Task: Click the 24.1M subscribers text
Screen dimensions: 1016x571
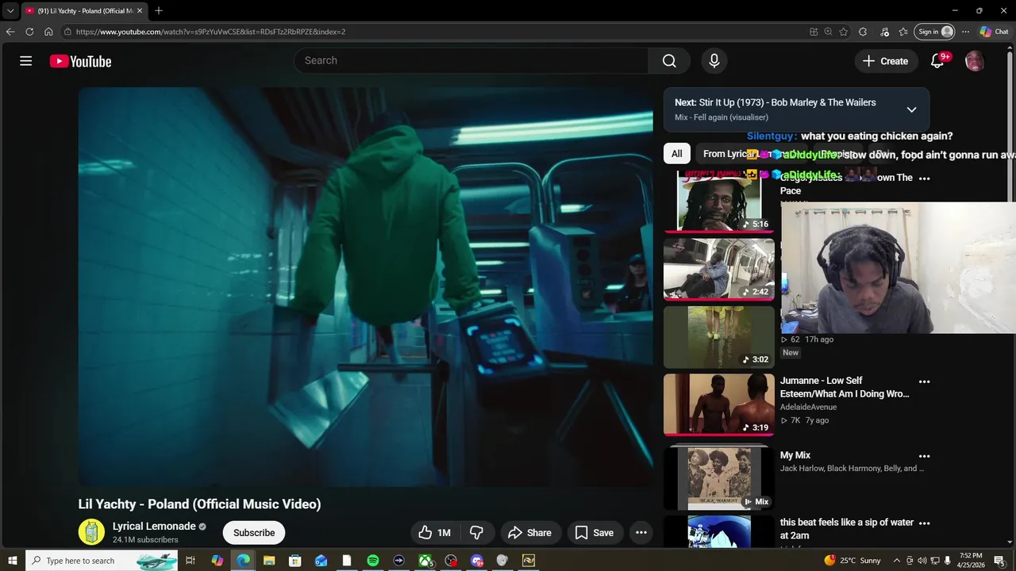Action: point(145,540)
